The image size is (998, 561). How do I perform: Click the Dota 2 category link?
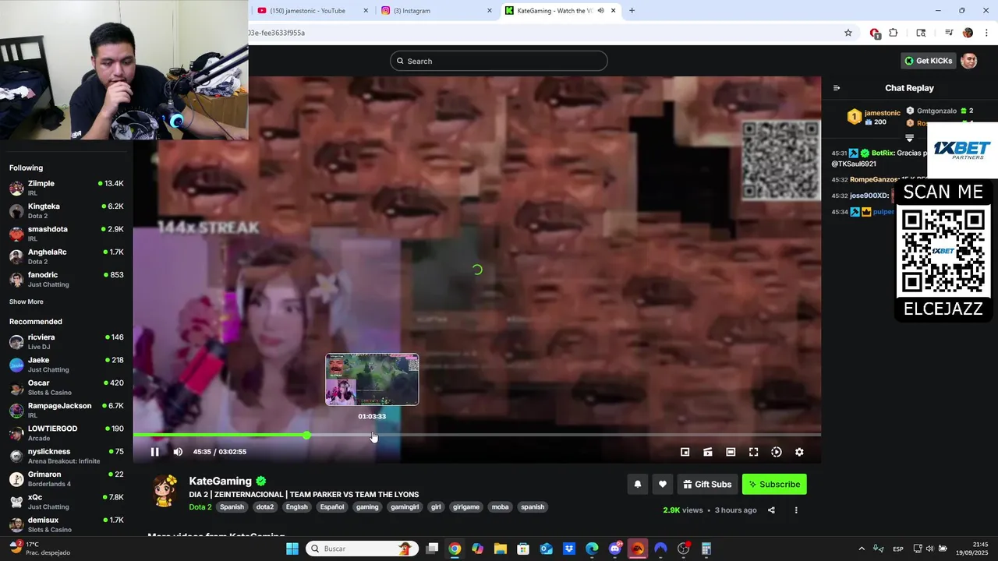pos(200,506)
